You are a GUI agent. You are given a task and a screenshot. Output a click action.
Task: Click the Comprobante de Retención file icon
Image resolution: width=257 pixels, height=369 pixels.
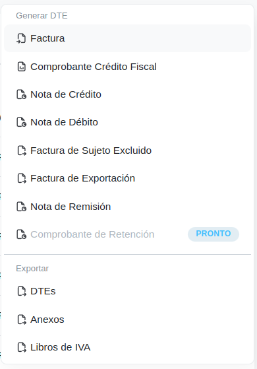point(21,234)
